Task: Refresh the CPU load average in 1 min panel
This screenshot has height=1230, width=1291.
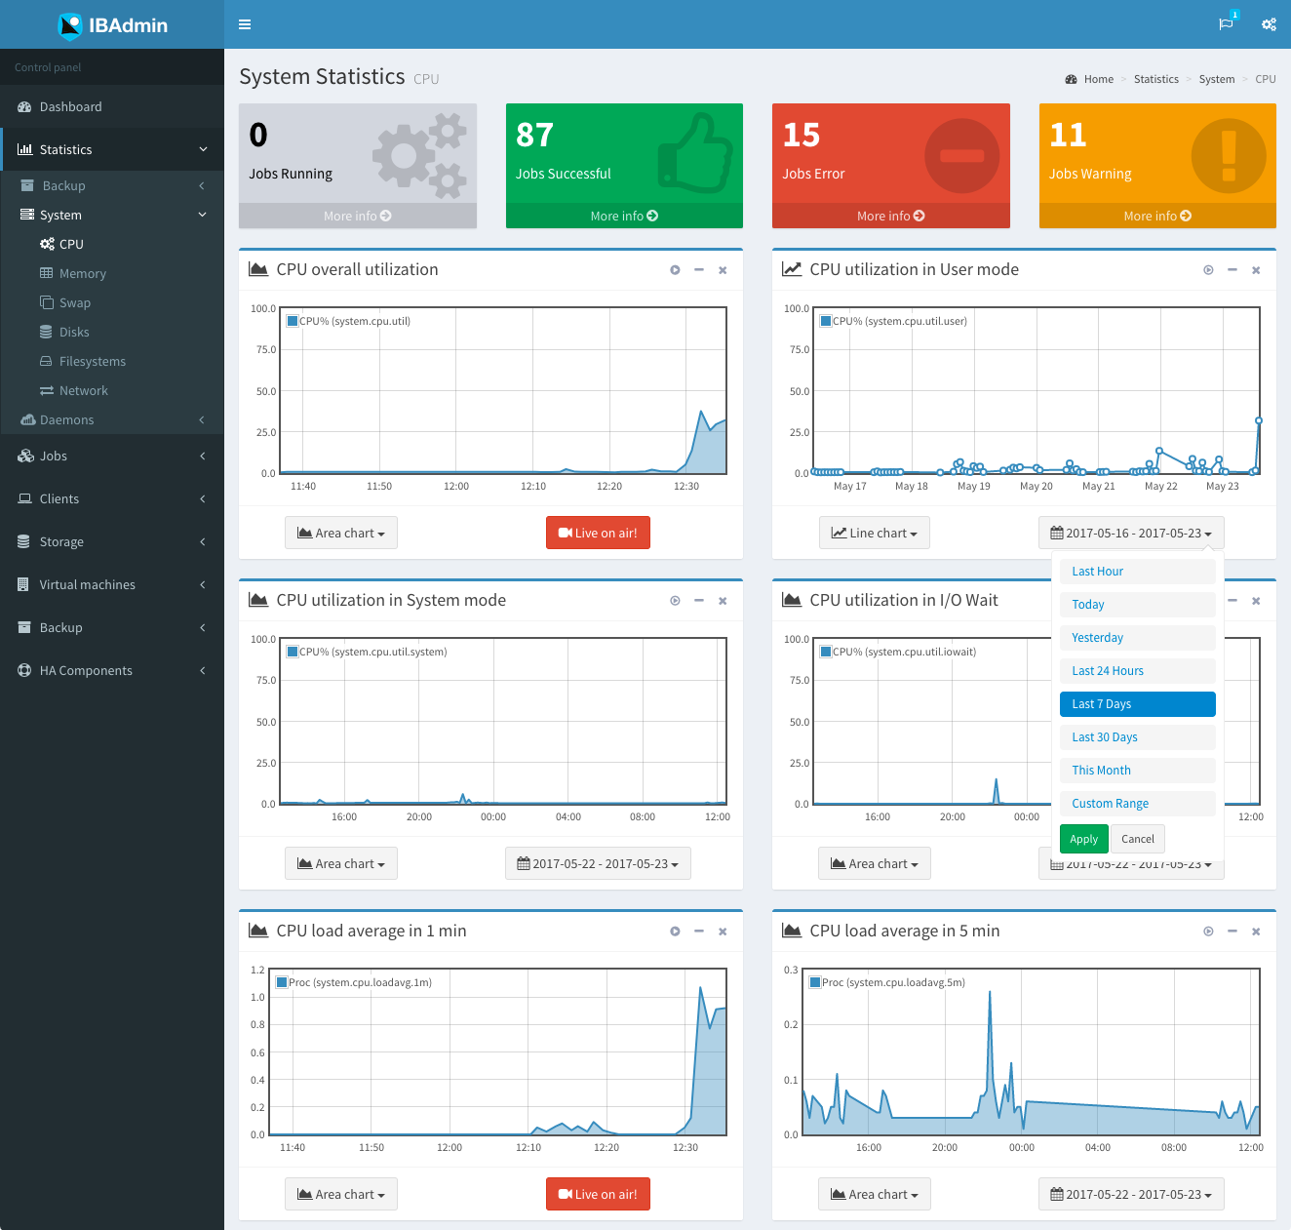Action: pyautogui.click(x=675, y=932)
